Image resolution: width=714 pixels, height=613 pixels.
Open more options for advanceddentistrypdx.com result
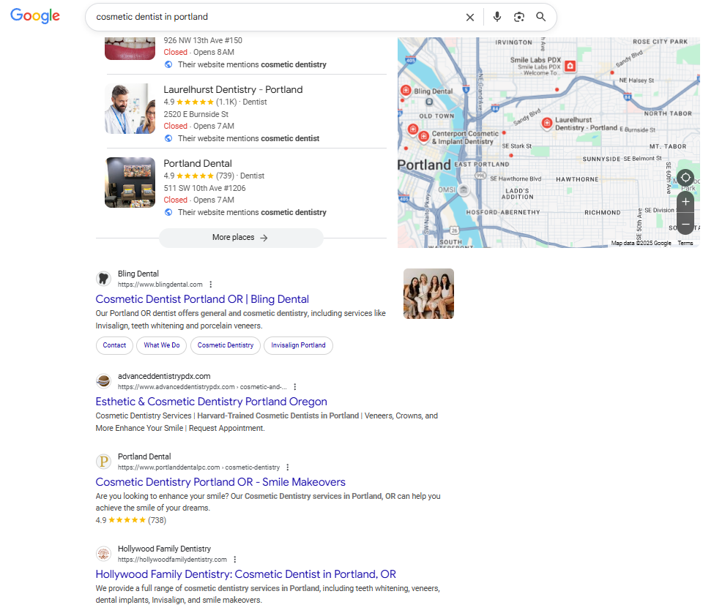coord(294,387)
